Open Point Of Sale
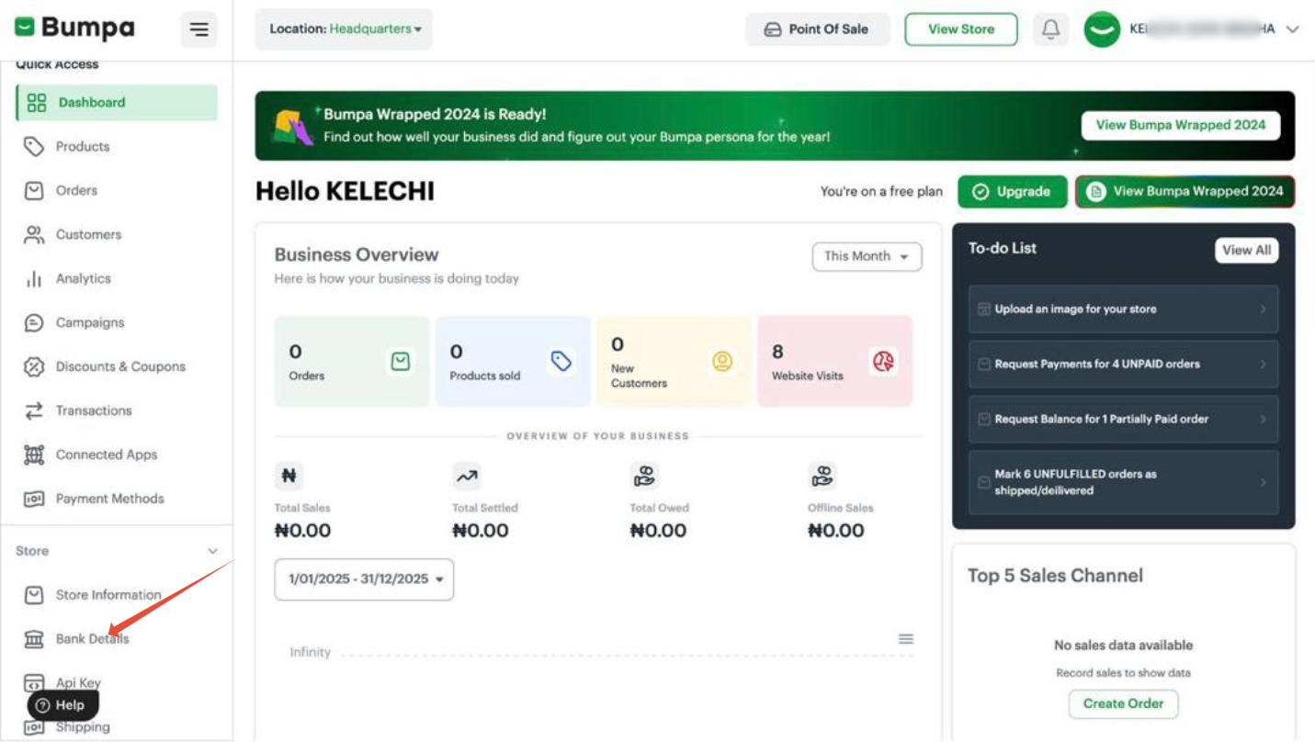 pos(818,29)
